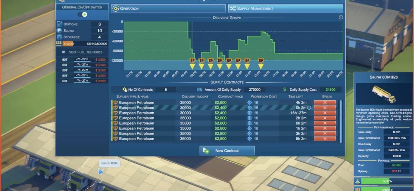The width and height of the screenshot is (414, 191).
Task: Click the 53.6% green progress bar
Action: [x=387, y=181]
